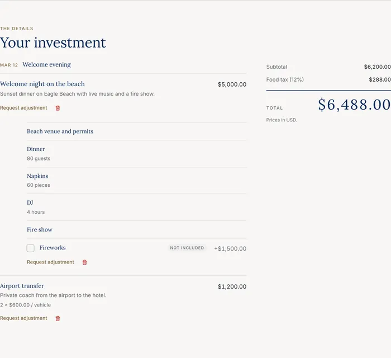Select the Airport transfer title
This screenshot has width=391, height=358.
[x=22, y=286]
